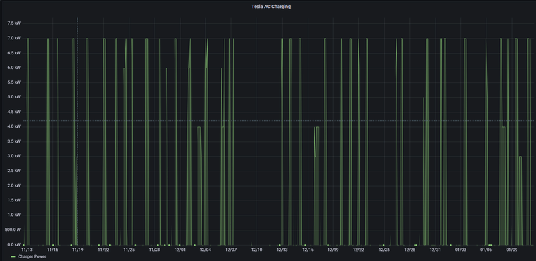The width and height of the screenshot is (536, 261).
Task: Click the 01/06 date label
Action: pyautogui.click(x=486, y=250)
